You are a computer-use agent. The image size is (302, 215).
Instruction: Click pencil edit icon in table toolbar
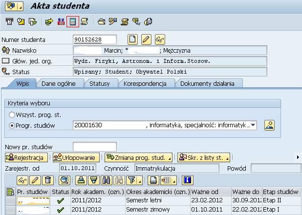click(35, 180)
